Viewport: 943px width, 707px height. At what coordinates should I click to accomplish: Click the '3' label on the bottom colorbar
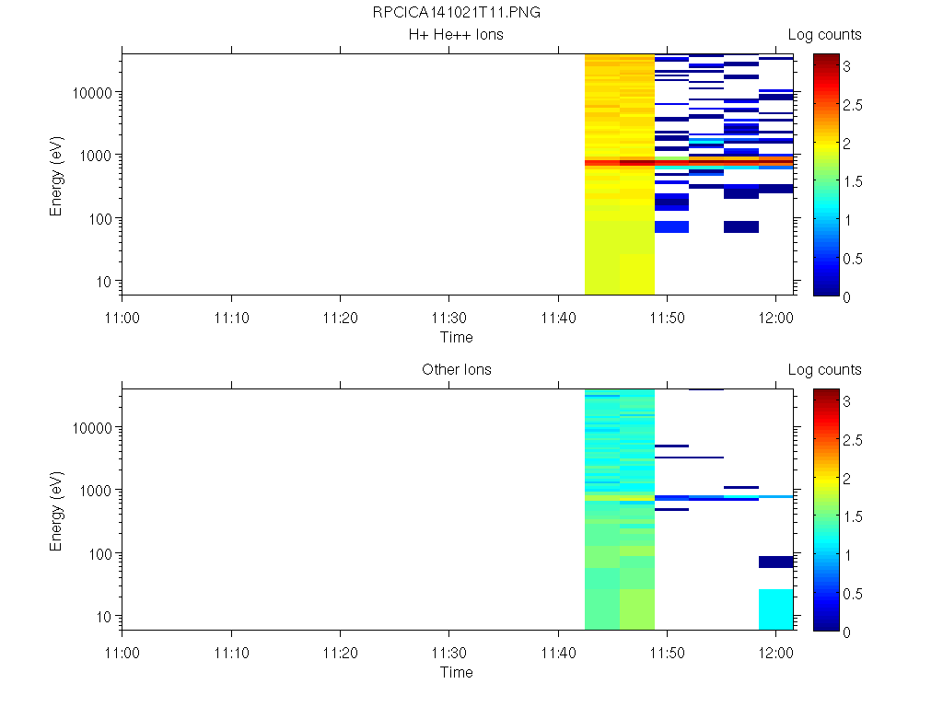pyautogui.click(x=847, y=401)
